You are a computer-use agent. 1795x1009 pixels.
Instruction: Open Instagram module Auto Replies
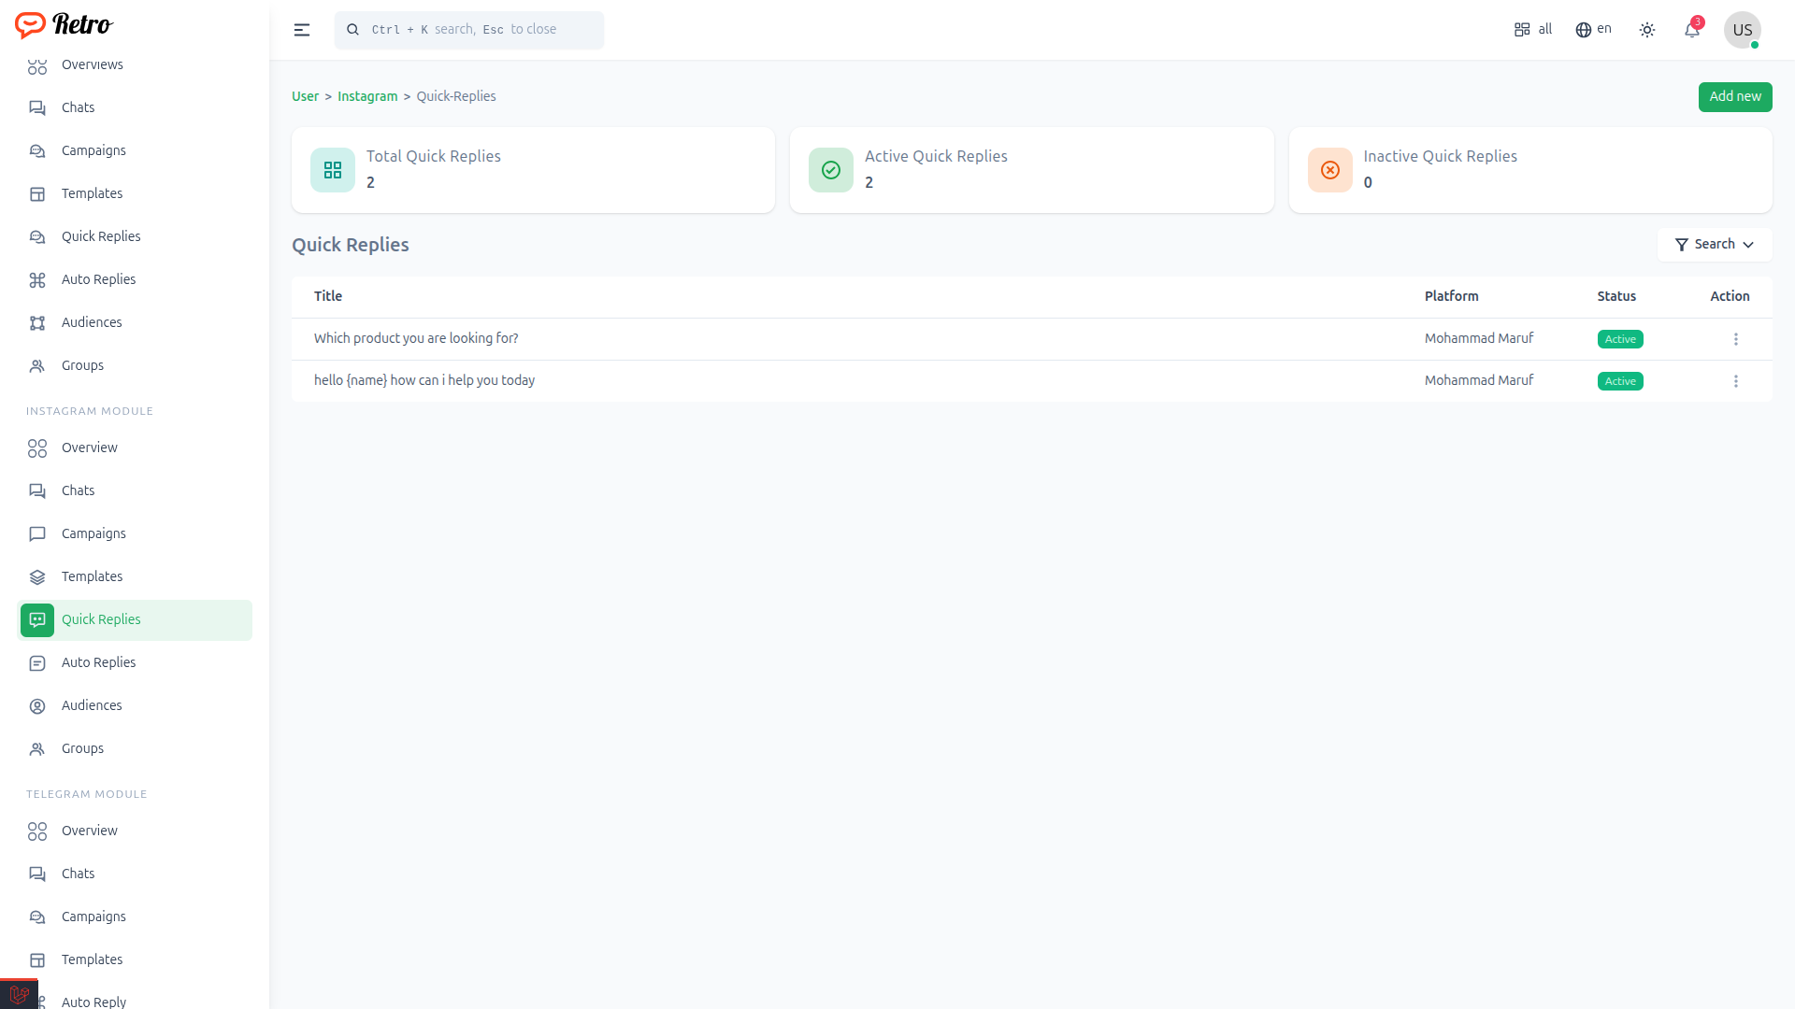coord(98,662)
